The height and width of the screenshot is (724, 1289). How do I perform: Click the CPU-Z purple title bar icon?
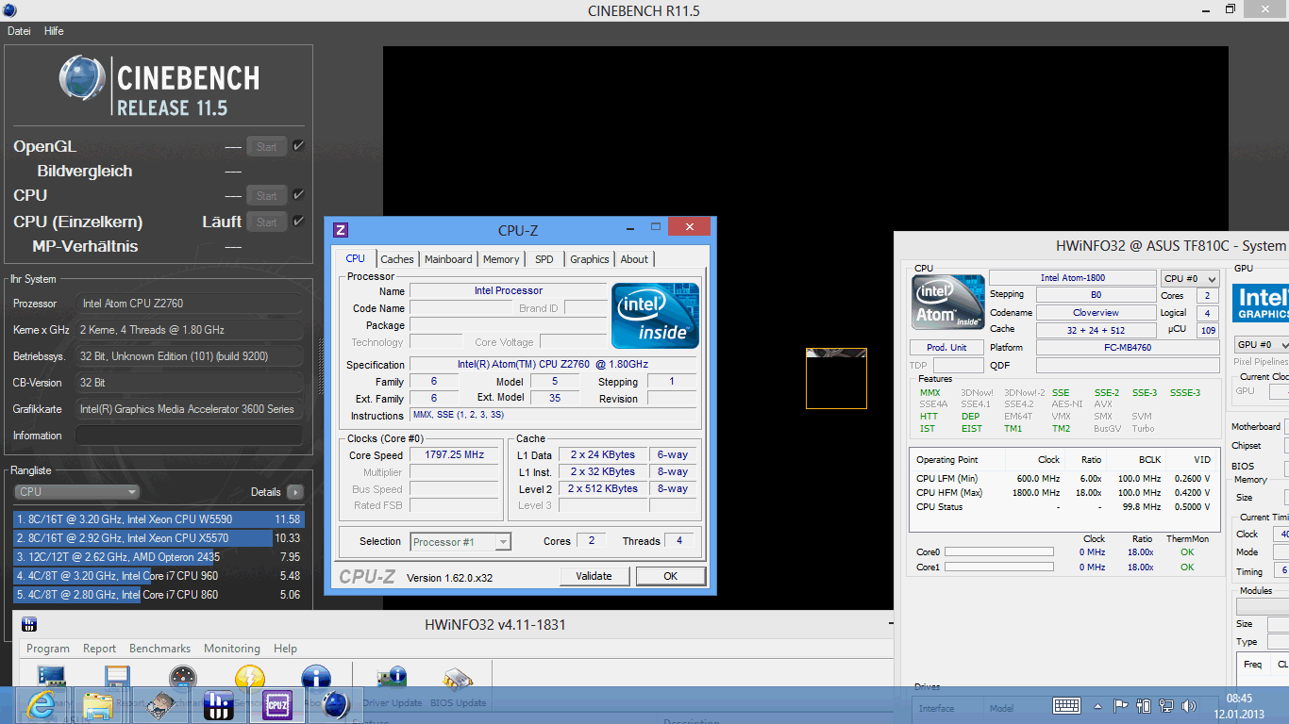[342, 229]
